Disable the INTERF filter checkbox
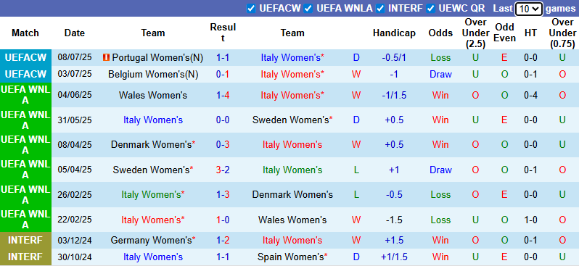The height and width of the screenshot is (266, 579). pos(380,9)
